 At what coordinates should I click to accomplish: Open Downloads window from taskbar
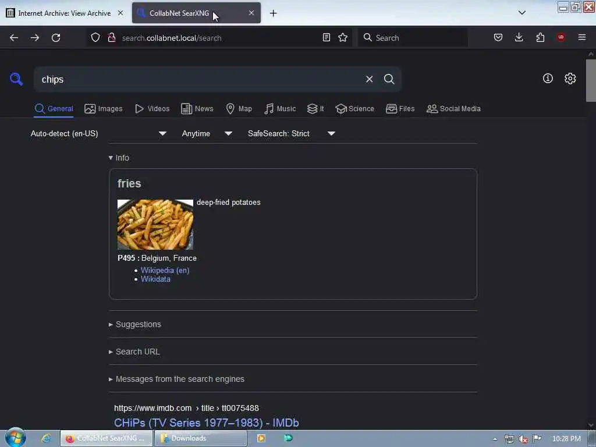pyautogui.click(x=201, y=438)
